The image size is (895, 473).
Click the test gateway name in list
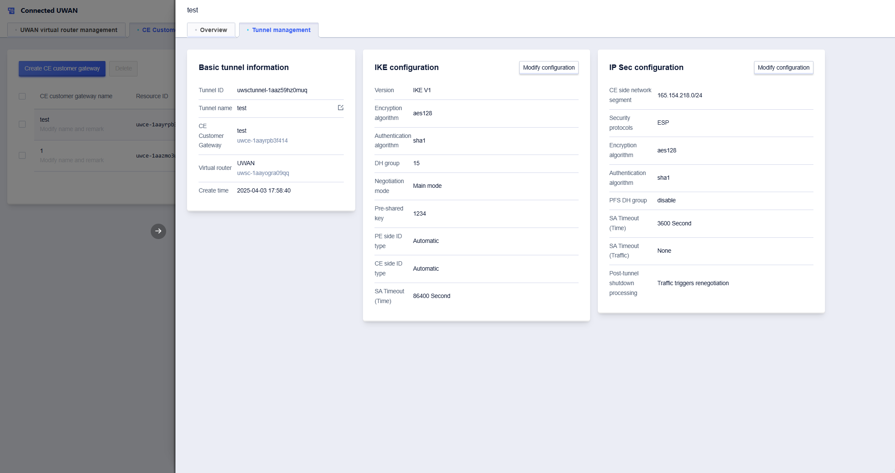coord(44,120)
